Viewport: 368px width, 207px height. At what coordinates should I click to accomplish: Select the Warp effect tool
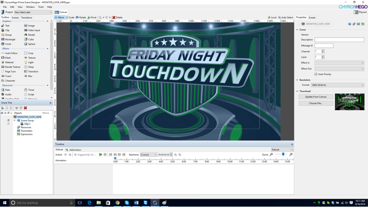tap(31, 67)
